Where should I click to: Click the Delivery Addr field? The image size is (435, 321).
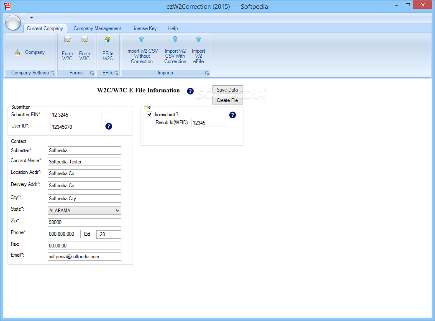84,186
